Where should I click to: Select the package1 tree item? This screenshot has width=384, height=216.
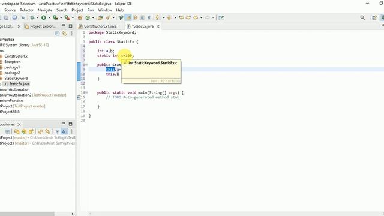(12, 67)
